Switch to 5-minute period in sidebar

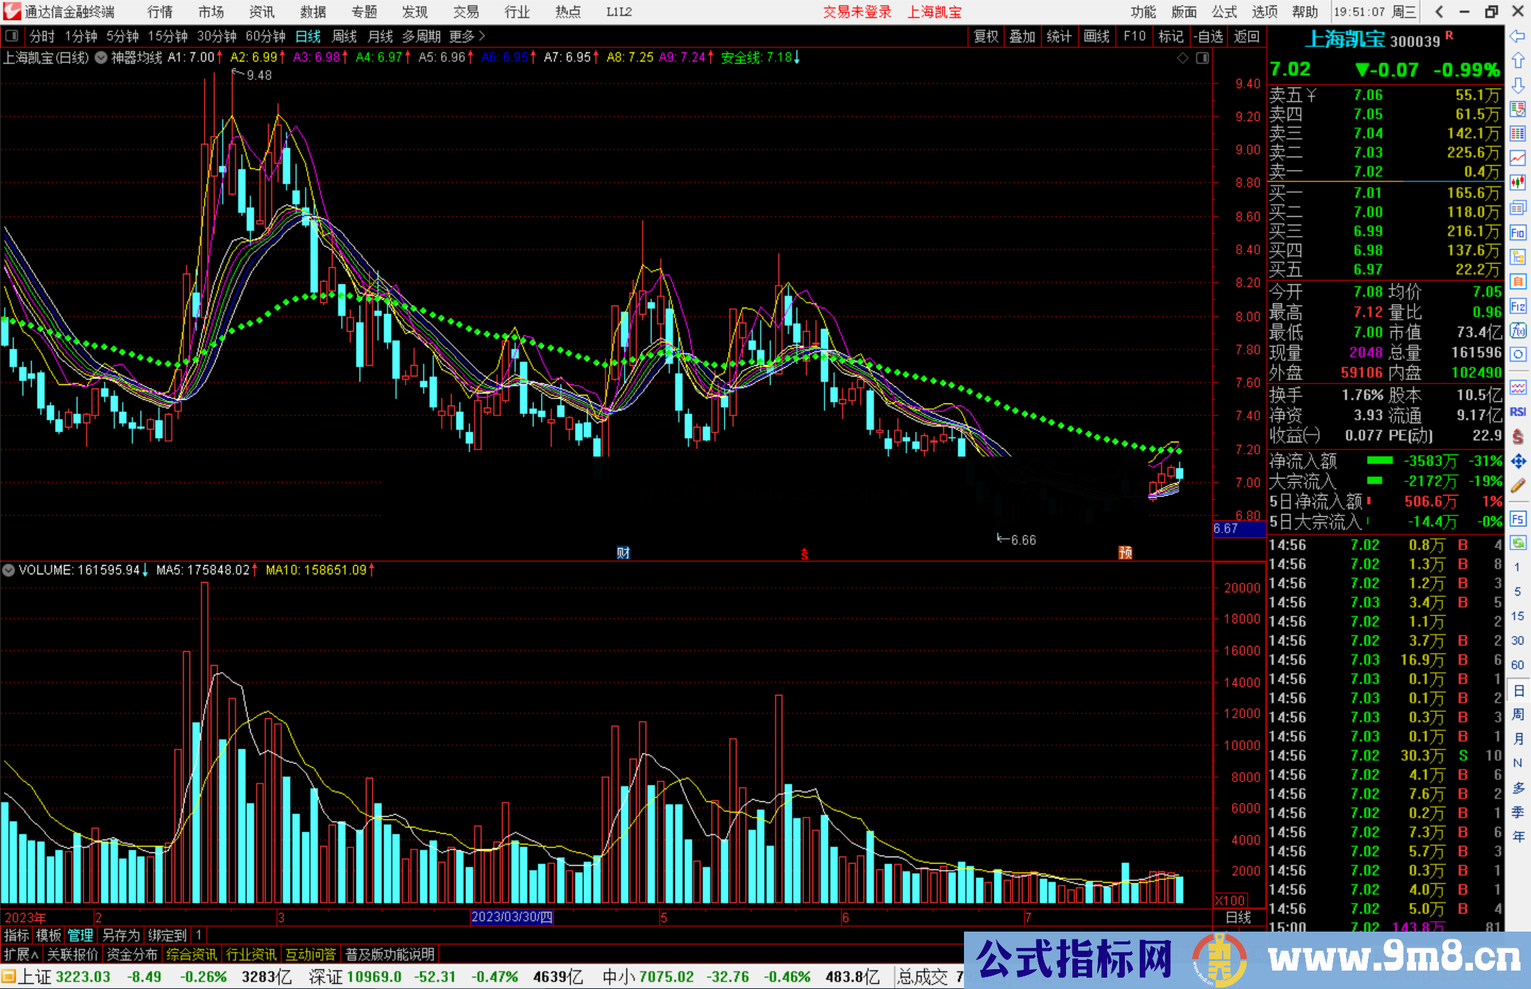1517,591
